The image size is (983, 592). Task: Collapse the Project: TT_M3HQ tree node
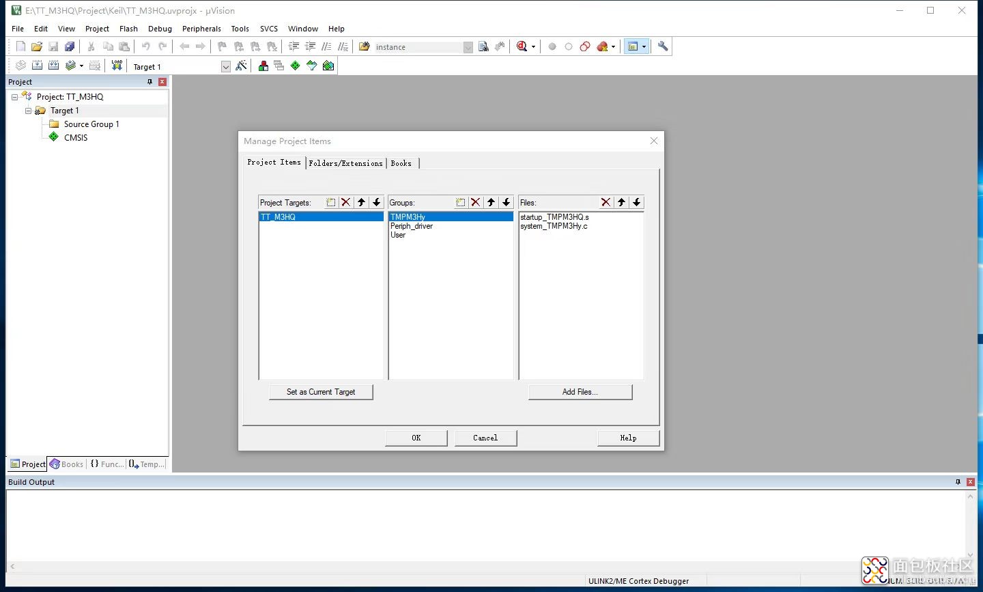tap(14, 97)
